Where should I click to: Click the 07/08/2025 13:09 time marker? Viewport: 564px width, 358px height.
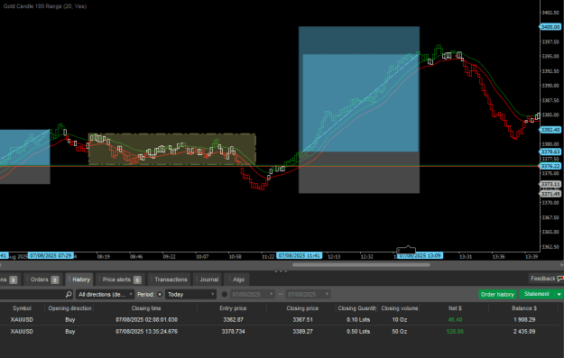tap(420, 255)
